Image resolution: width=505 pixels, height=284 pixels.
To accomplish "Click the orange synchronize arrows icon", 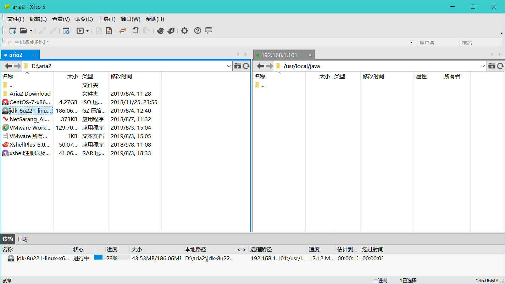I will pyautogui.click(x=123, y=31).
